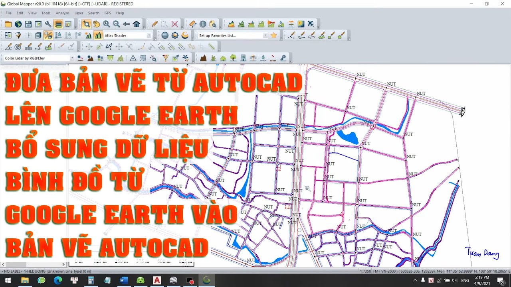Click the search features document icon
This screenshot has height=287, width=511.
pyautogui.click(x=212, y=24)
